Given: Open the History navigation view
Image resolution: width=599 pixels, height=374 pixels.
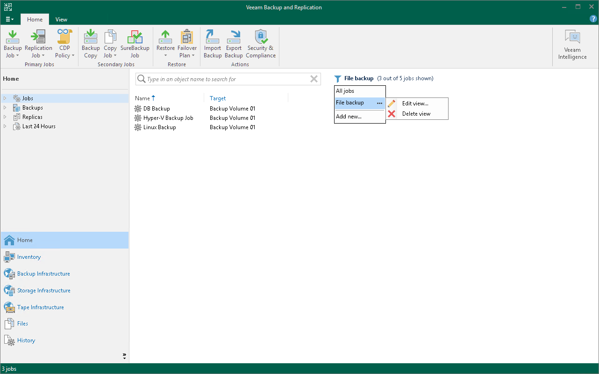Looking at the screenshot, I should (x=64, y=340).
